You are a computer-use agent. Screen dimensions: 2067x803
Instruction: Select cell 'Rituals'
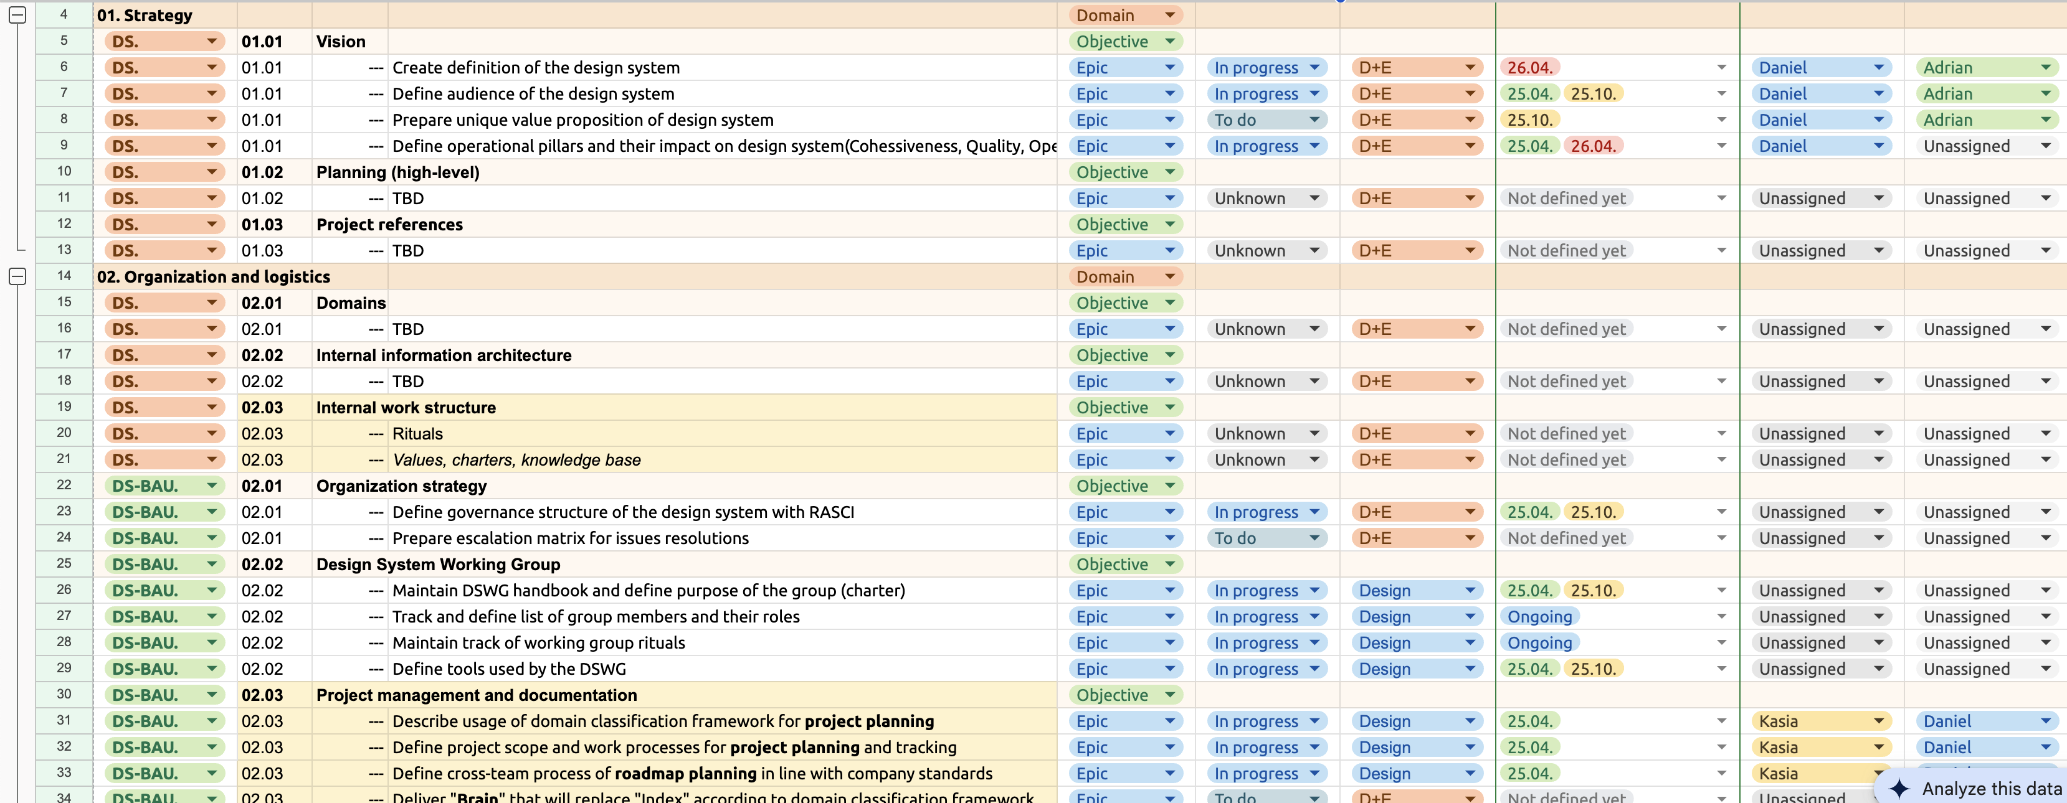722,433
